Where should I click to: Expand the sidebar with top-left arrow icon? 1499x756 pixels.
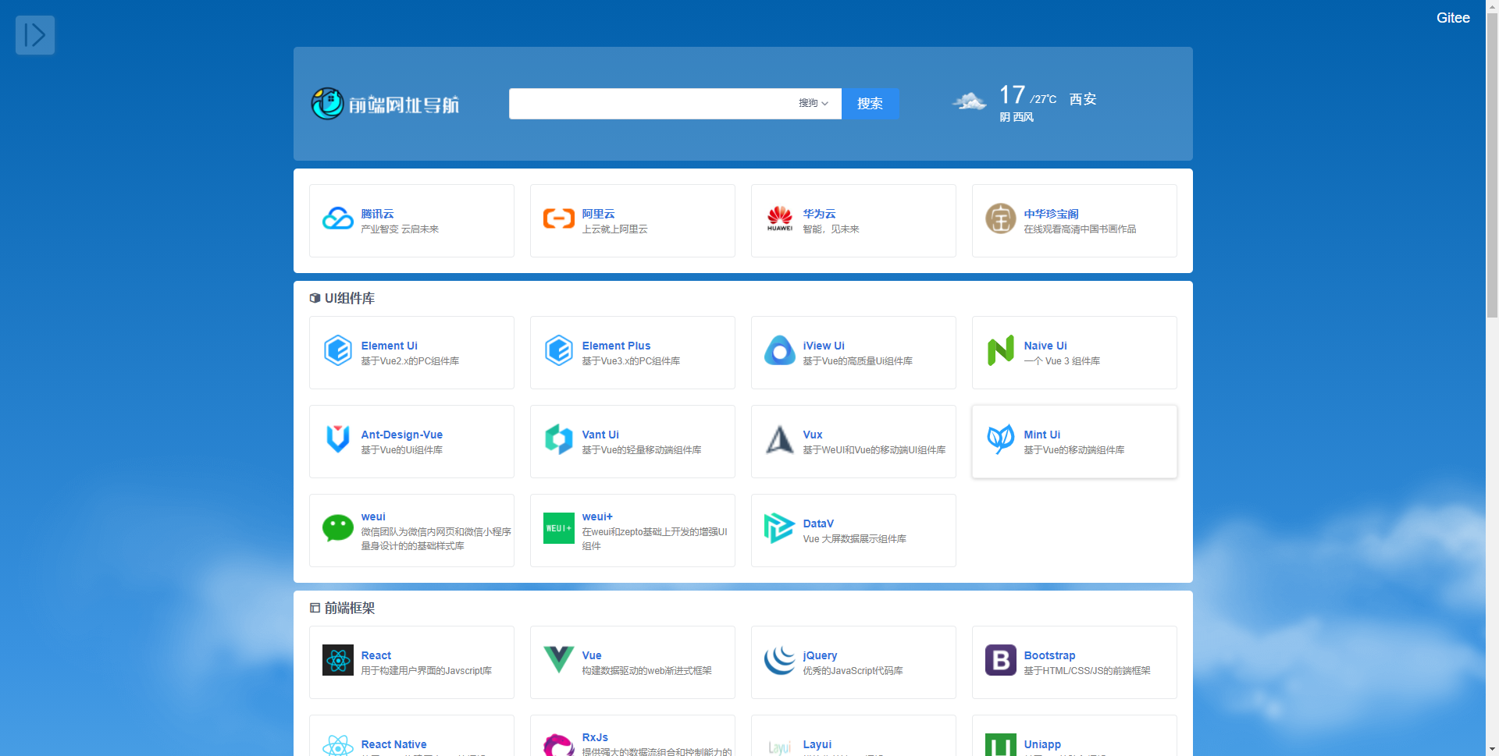[35, 35]
